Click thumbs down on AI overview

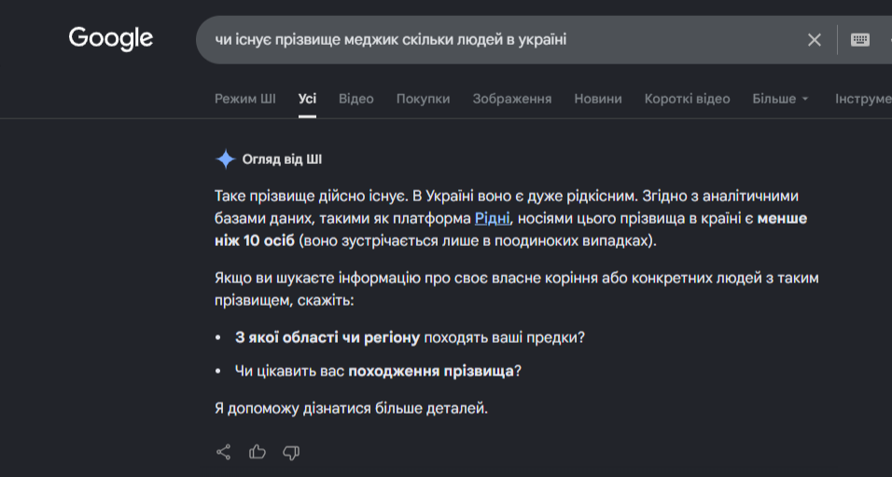click(291, 453)
